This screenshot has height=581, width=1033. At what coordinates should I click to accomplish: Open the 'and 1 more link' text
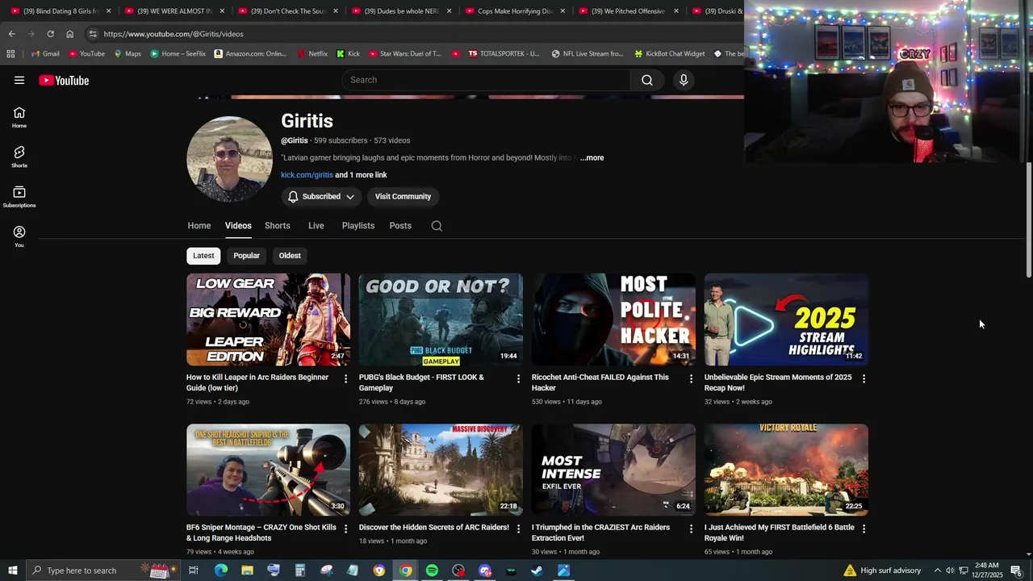361,175
